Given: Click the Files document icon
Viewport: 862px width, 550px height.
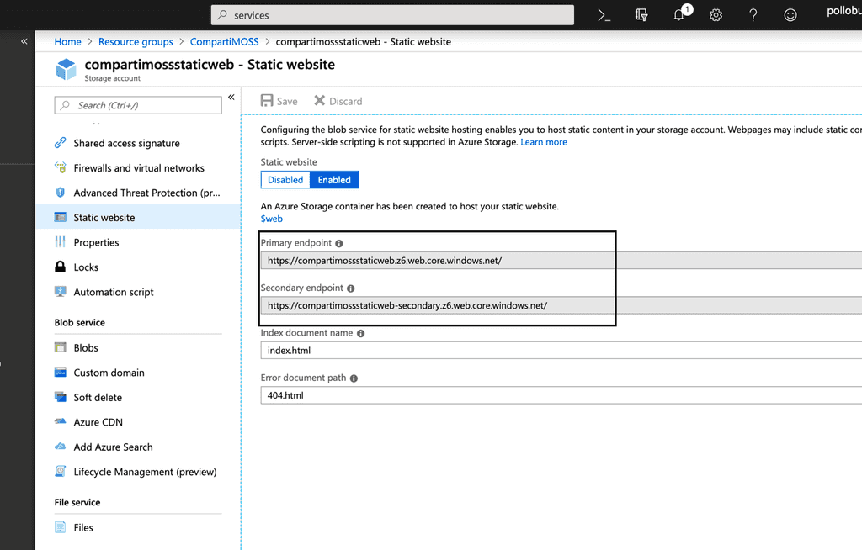Looking at the screenshot, I should [x=61, y=527].
